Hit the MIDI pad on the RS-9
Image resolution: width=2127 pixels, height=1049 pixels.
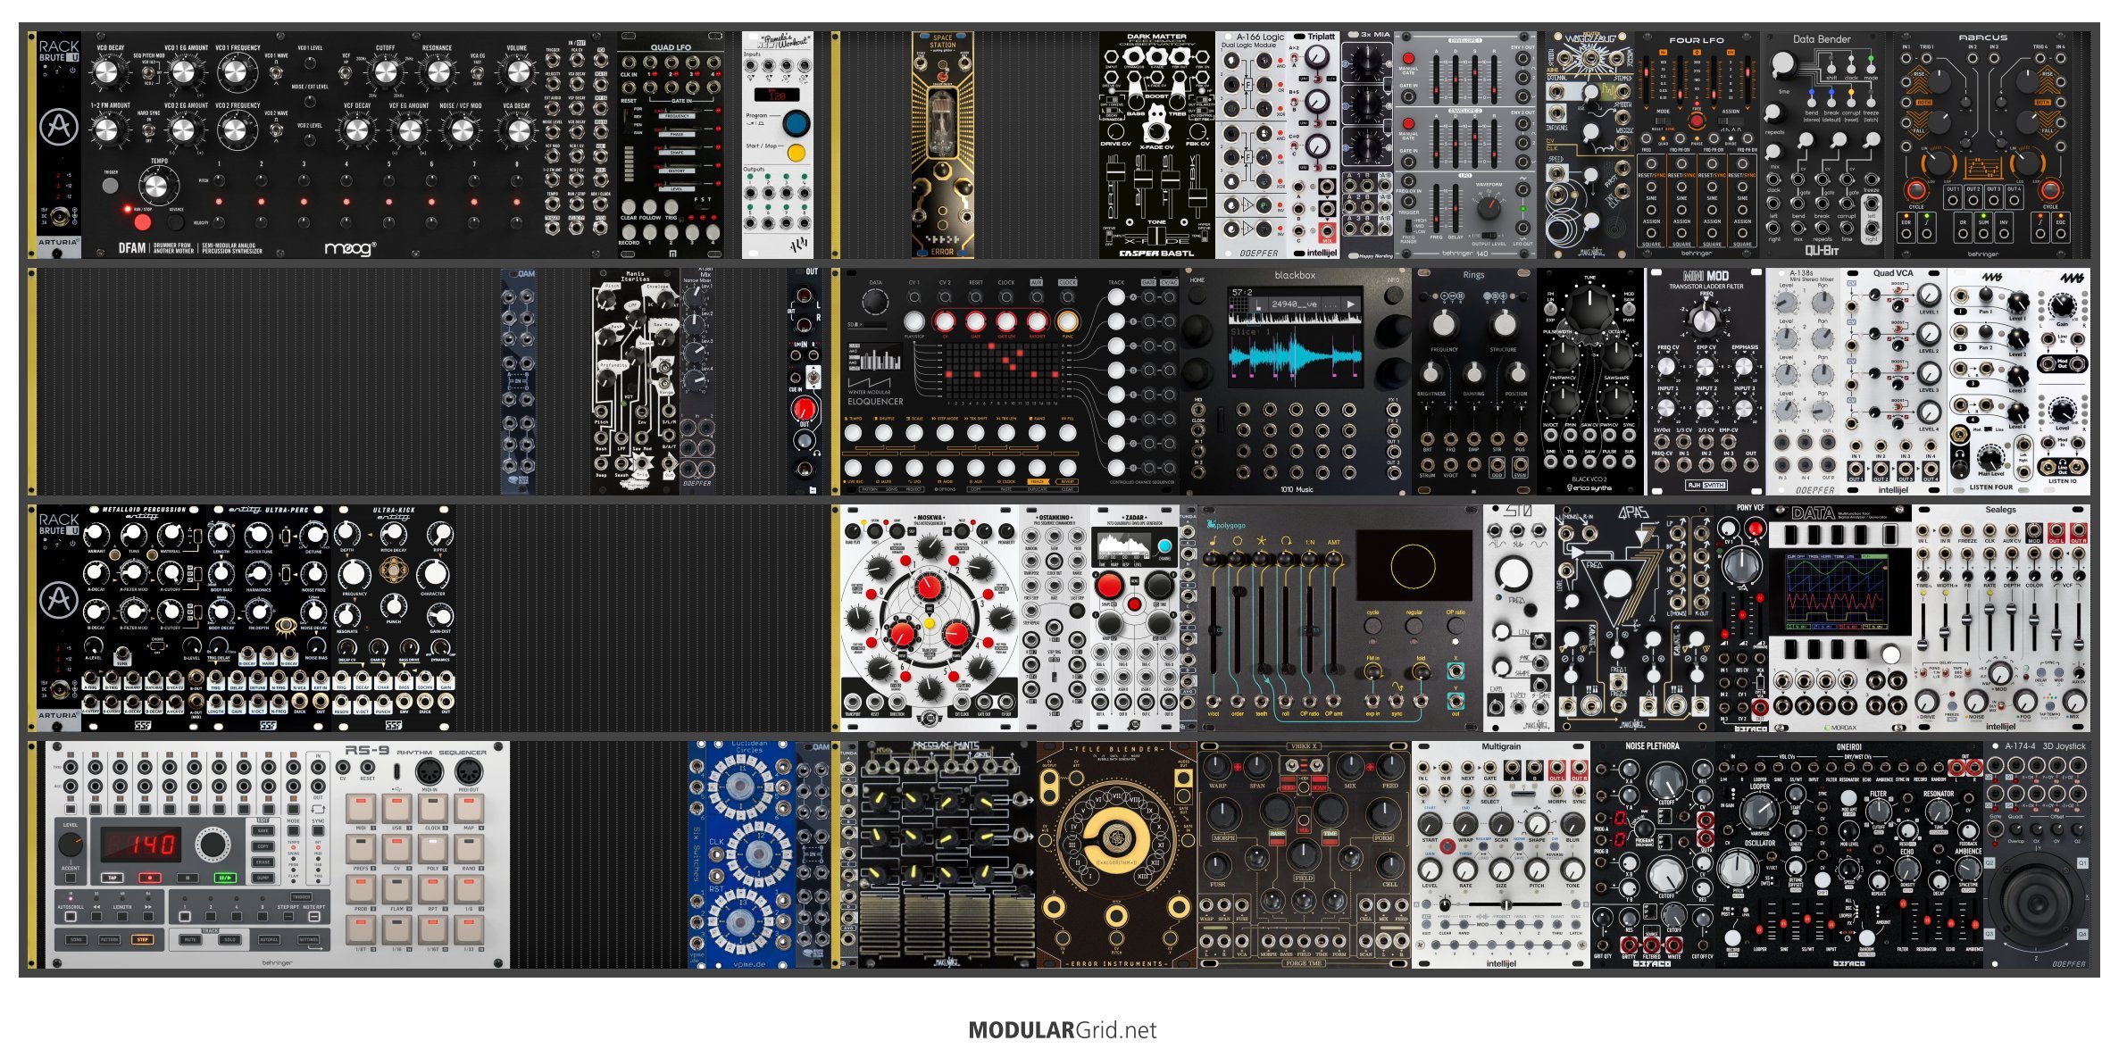(x=361, y=809)
